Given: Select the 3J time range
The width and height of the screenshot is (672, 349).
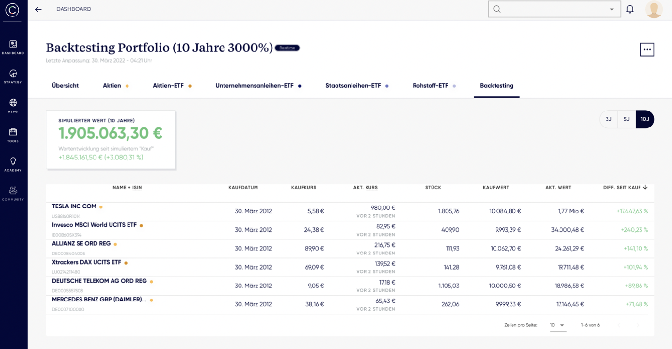Looking at the screenshot, I should pos(608,119).
